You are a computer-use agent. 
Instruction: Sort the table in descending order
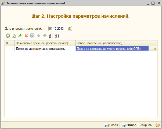(x=57, y=36)
